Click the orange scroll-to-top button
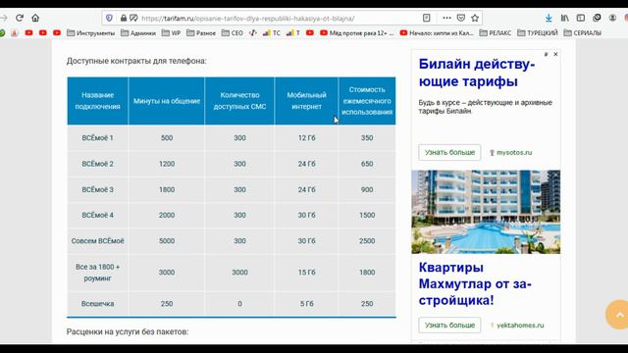The width and height of the screenshot is (628, 353). tap(619, 315)
